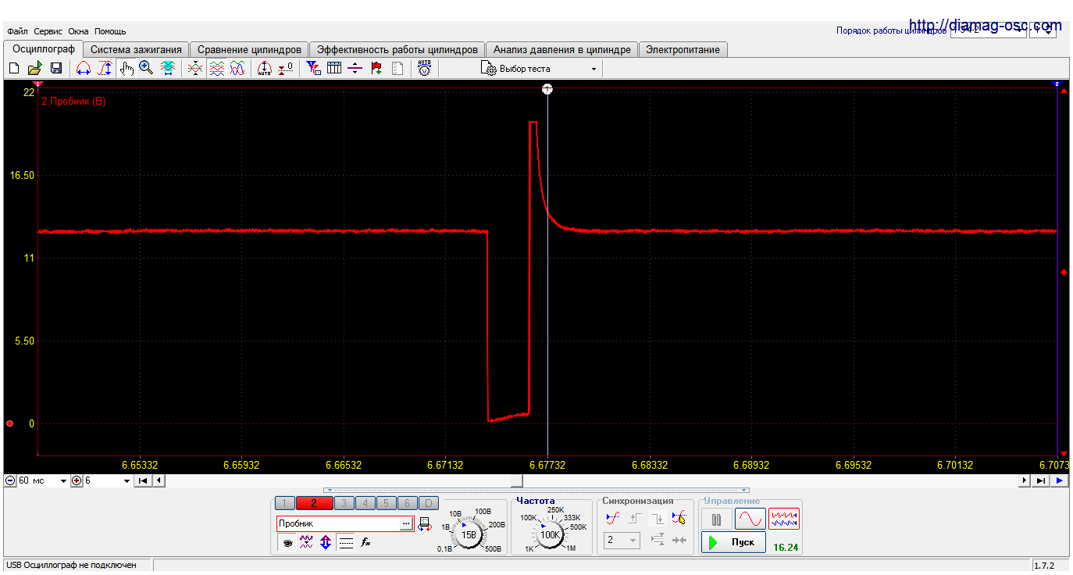
Task: Select channel 3 button
Action: point(344,503)
